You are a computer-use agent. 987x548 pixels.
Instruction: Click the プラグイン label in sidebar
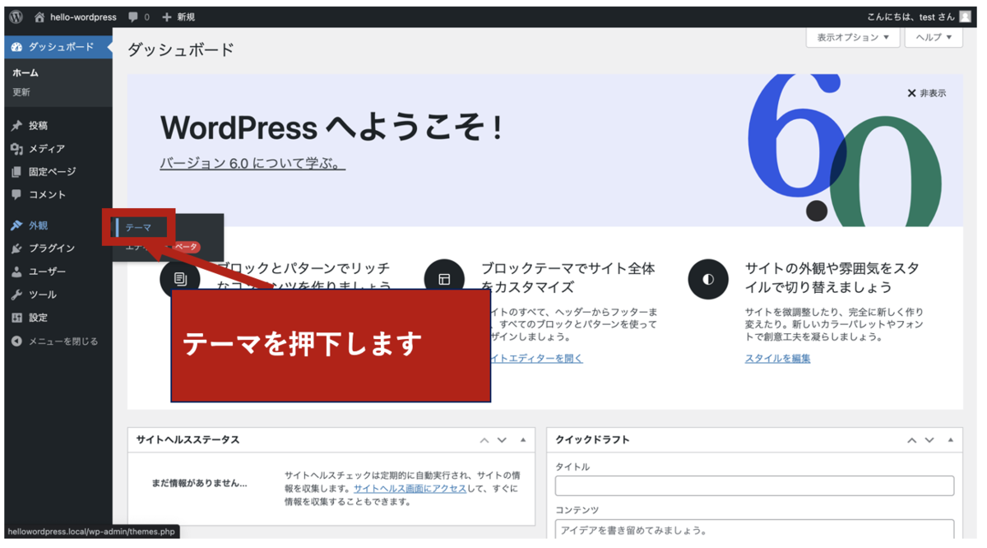pyautogui.click(x=52, y=248)
